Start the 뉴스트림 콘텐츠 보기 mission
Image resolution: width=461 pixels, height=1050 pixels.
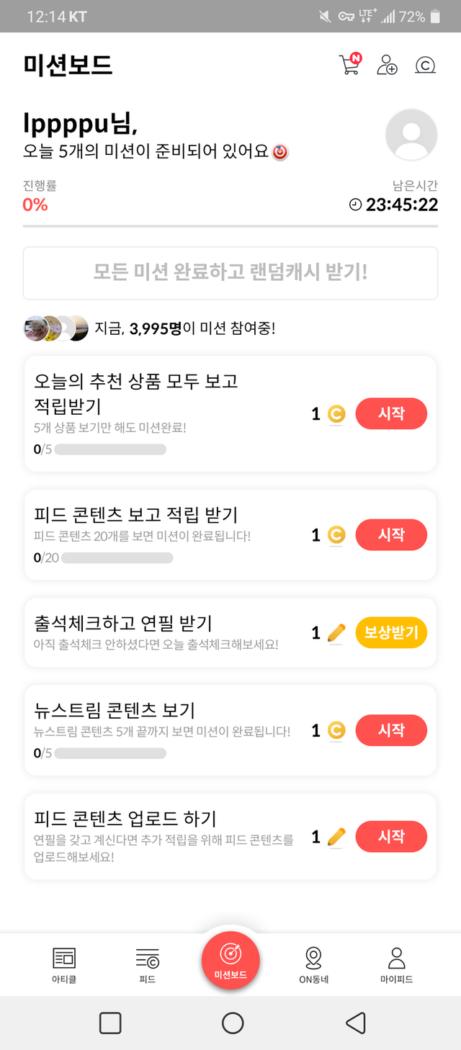pos(391,730)
